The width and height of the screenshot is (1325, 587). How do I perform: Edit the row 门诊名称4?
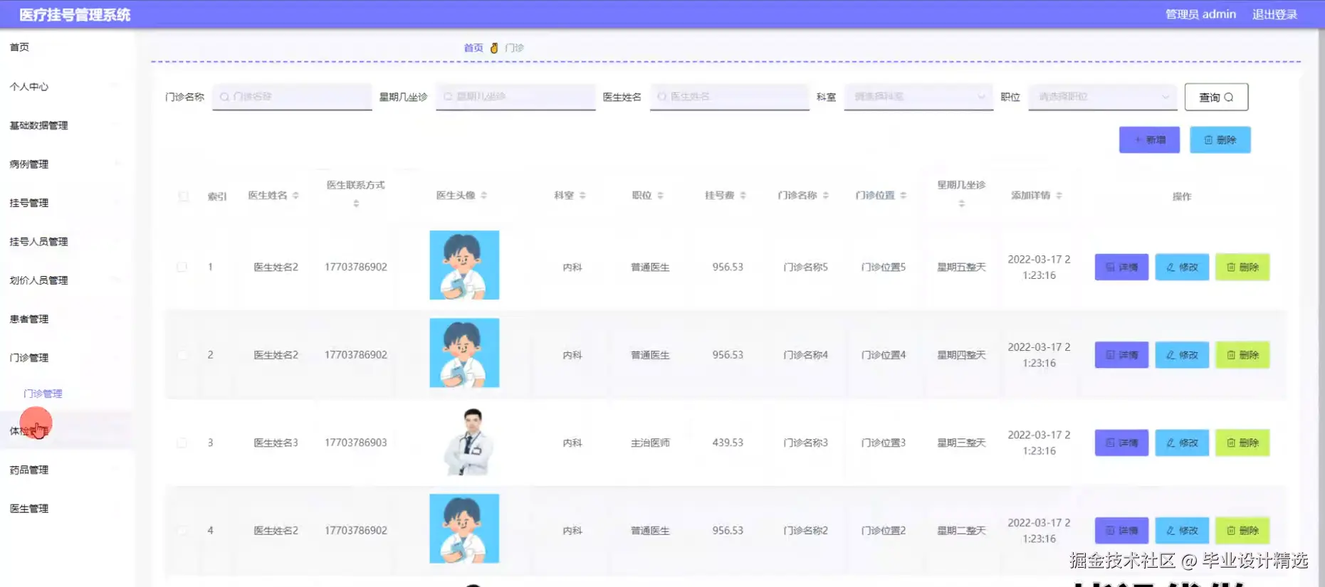pos(1182,354)
